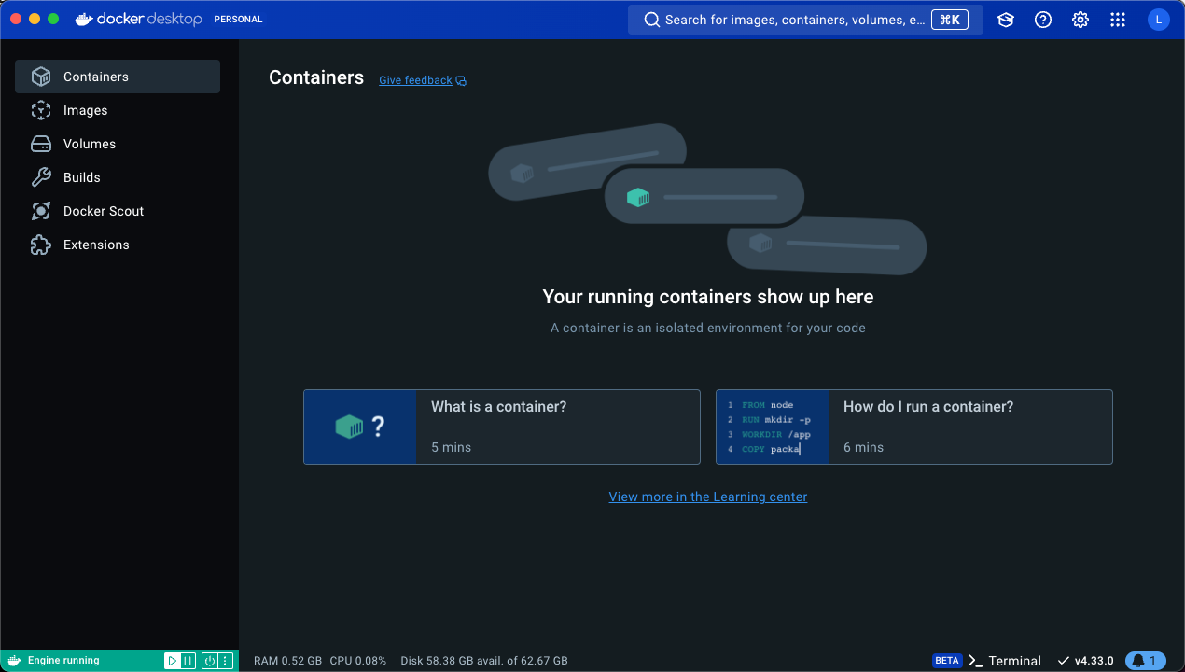Click the 5 mins duration text
The width and height of the screenshot is (1185, 672).
pos(451,447)
